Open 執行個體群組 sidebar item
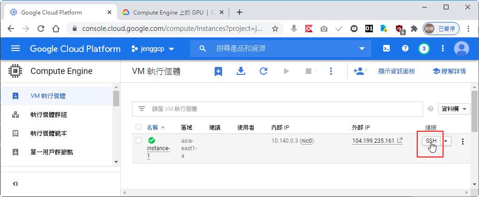 56,115
